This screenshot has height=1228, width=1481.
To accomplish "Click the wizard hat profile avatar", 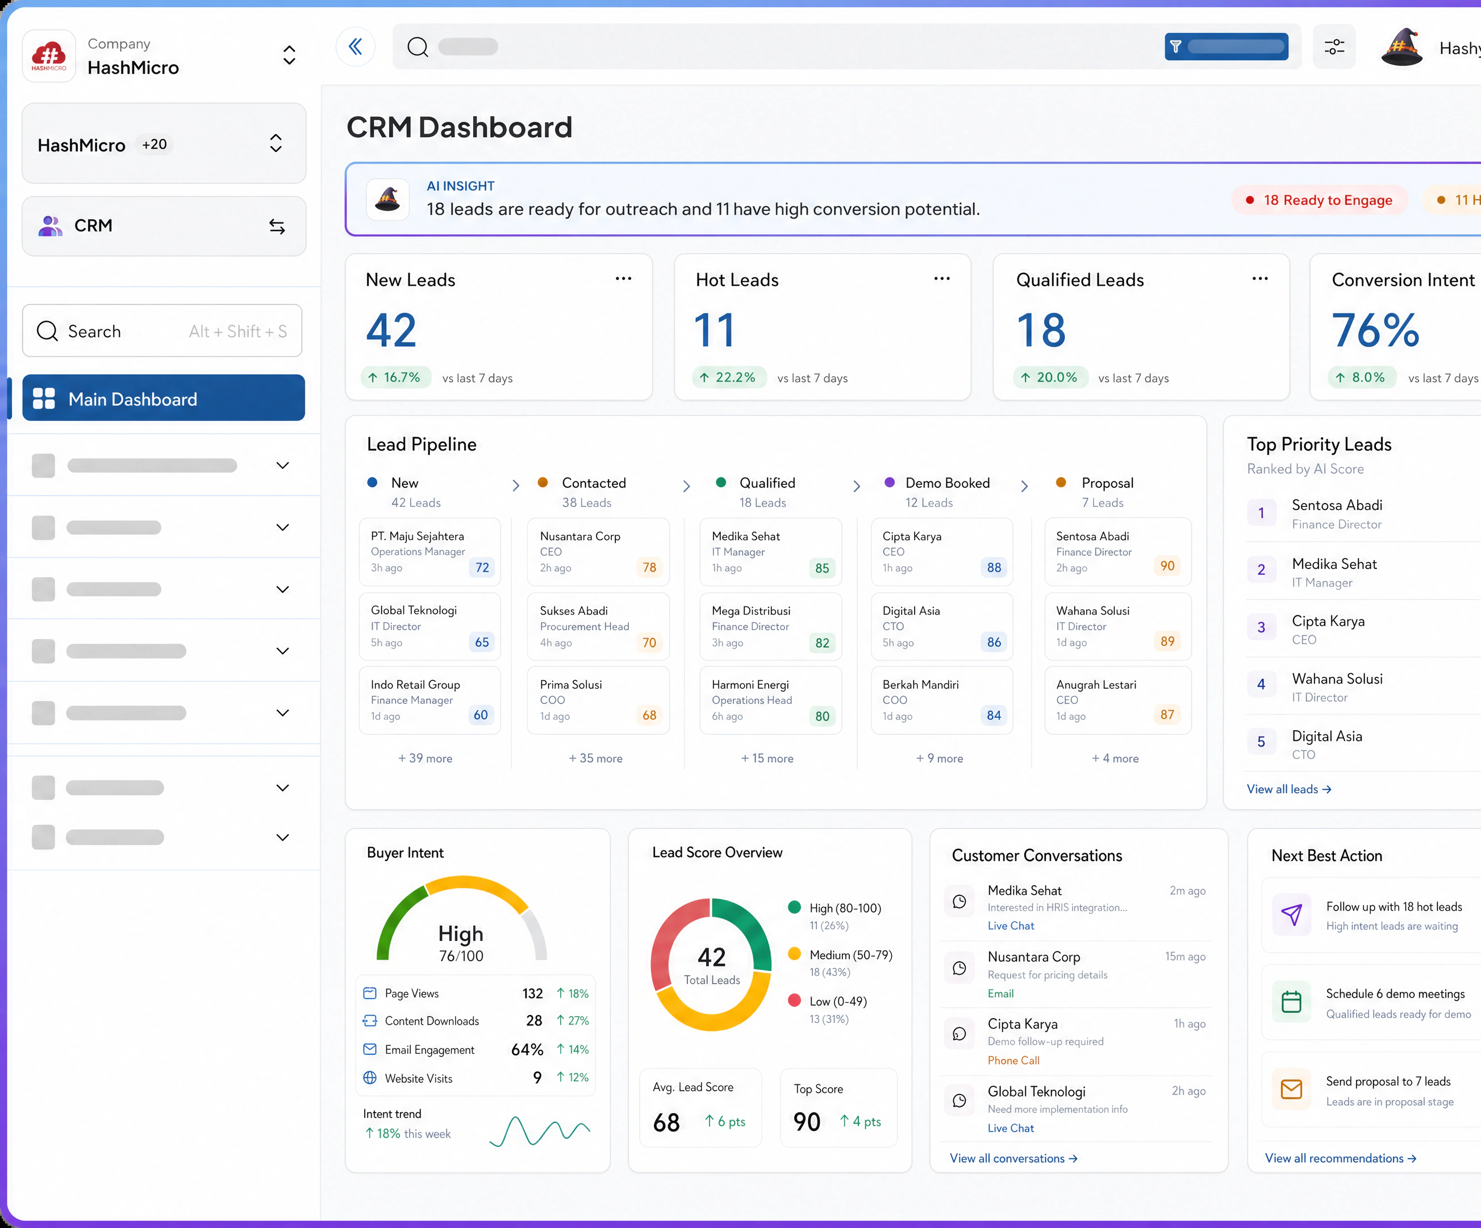I will point(1401,48).
